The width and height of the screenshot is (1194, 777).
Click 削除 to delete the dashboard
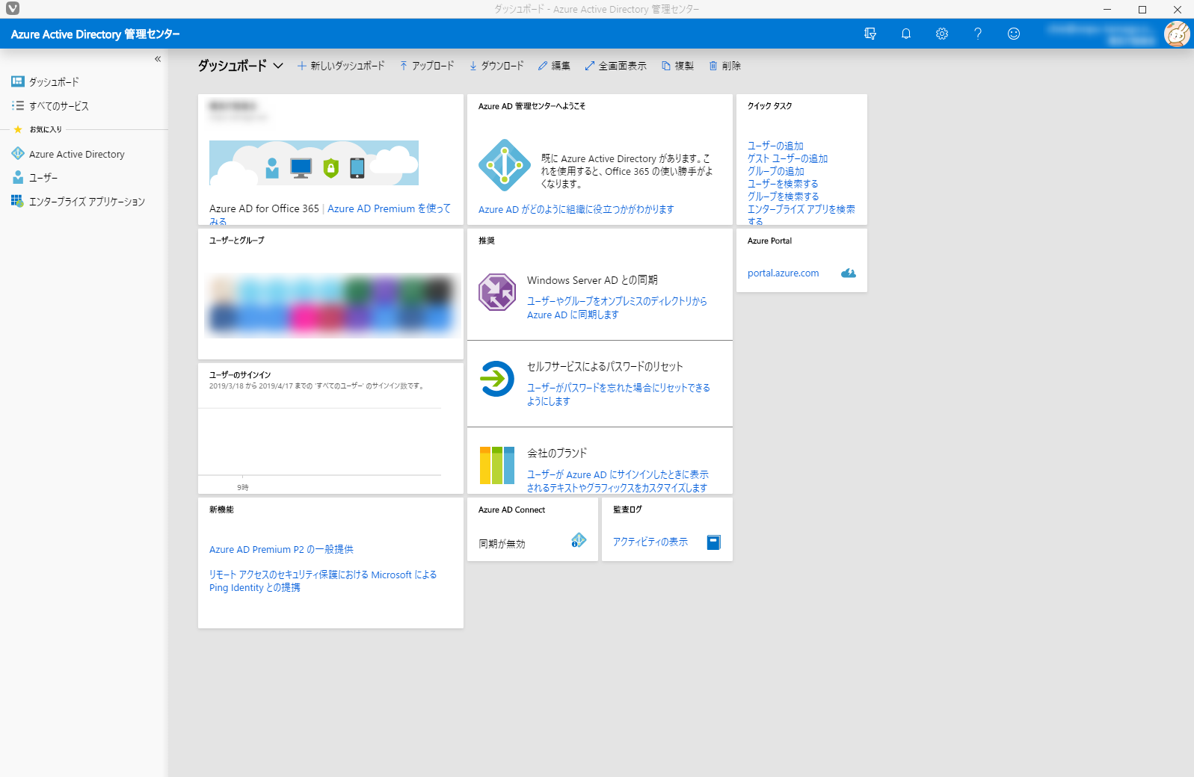[x=724, y=66]
